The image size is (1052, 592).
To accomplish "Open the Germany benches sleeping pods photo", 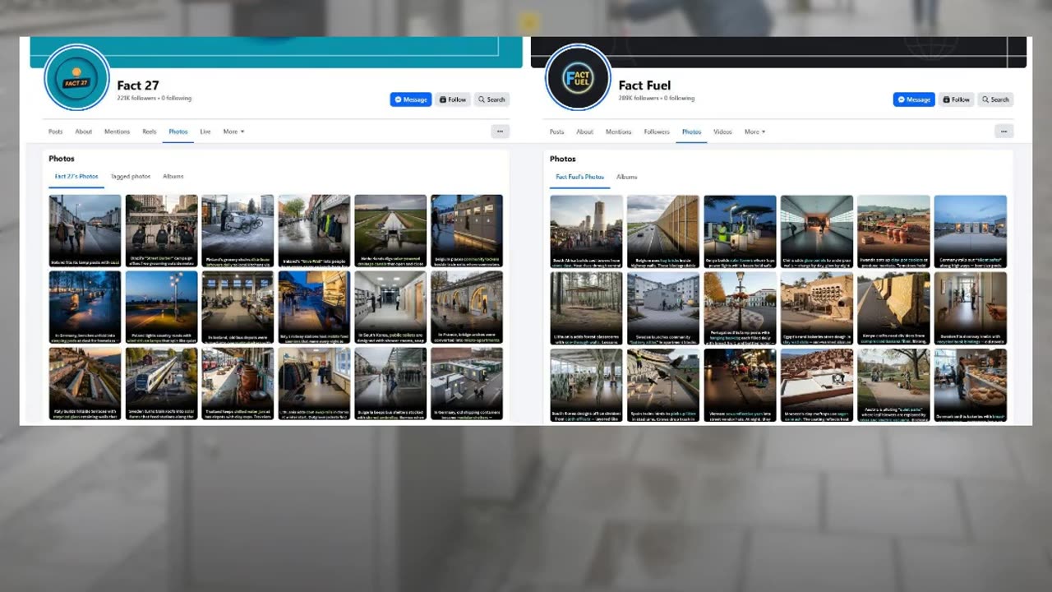I will (85, 308).
